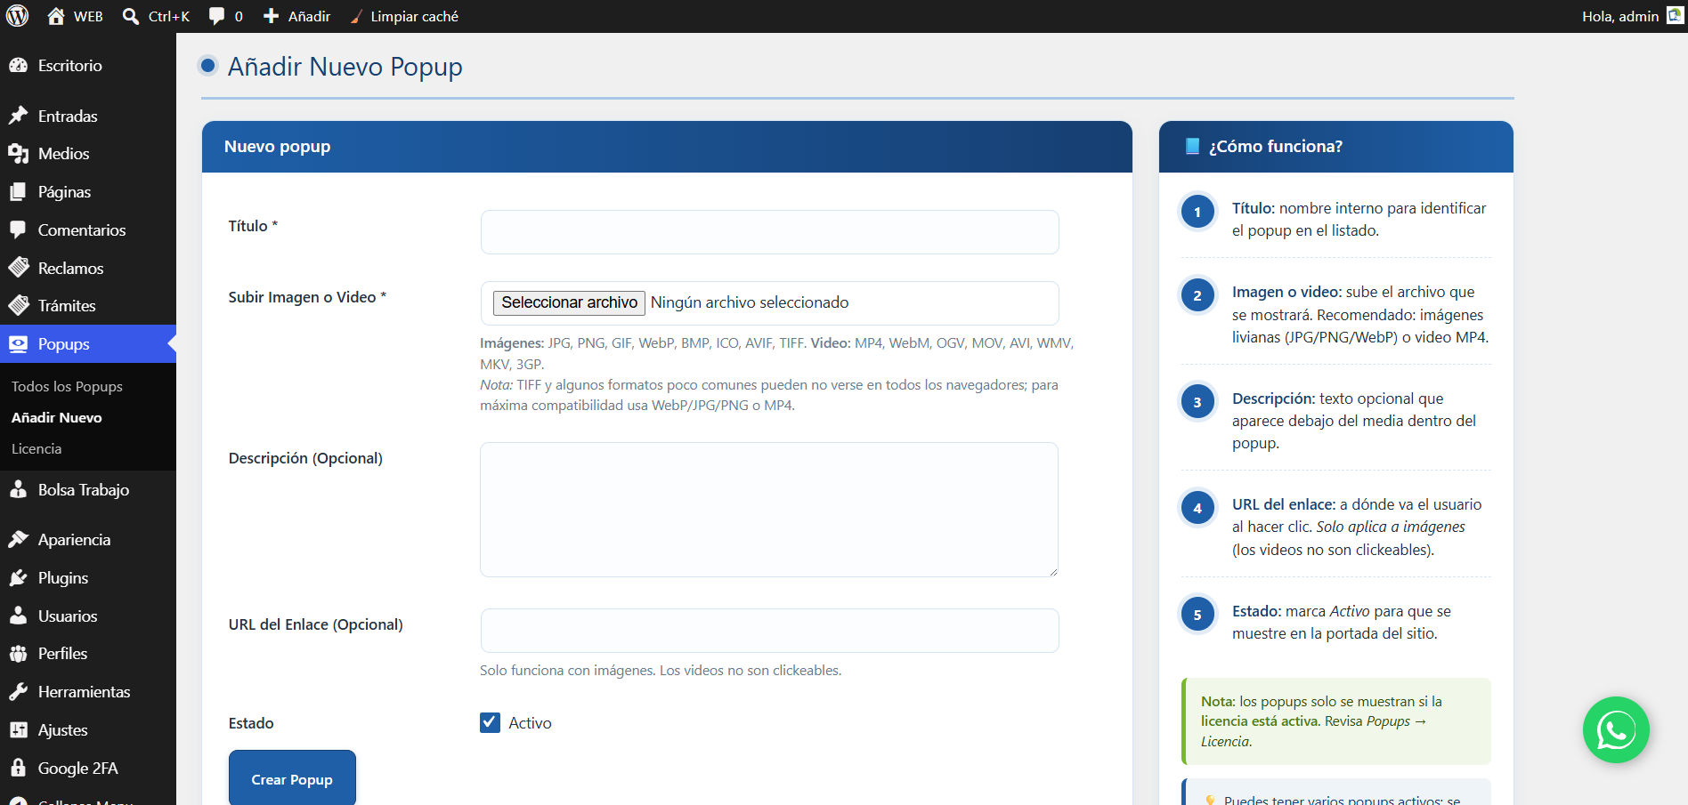Click the Usuarios user icon
Image resolution: width=1688 pixels, height=805 pixels.
[x=18, y=616]
